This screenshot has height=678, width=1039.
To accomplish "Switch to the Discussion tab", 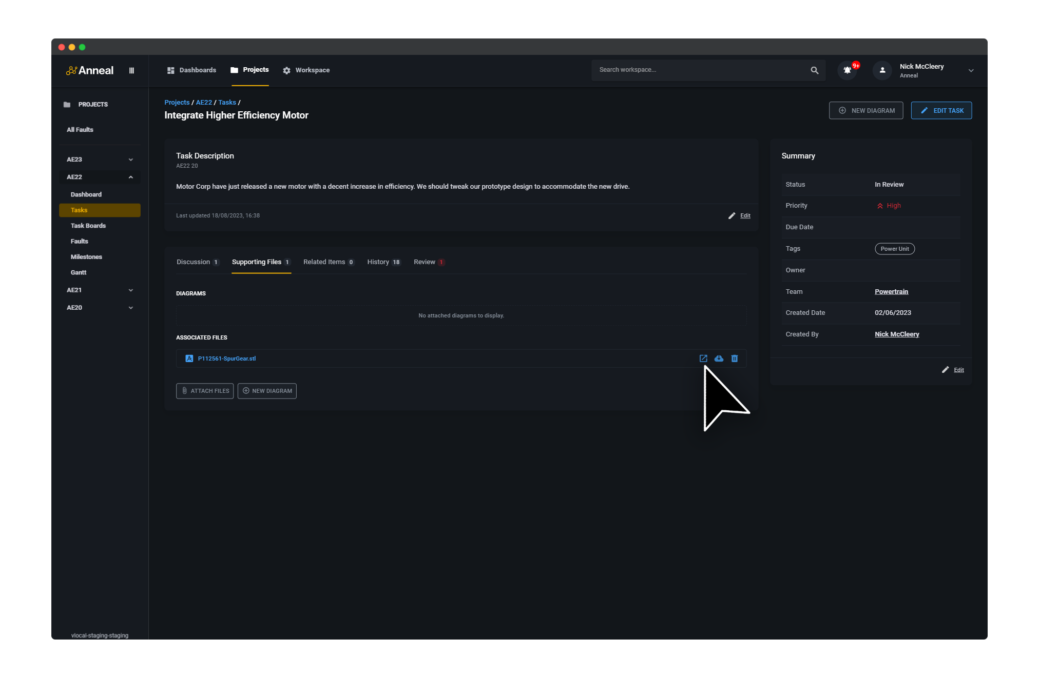I will pyautogui.click(x=194, y=262).
